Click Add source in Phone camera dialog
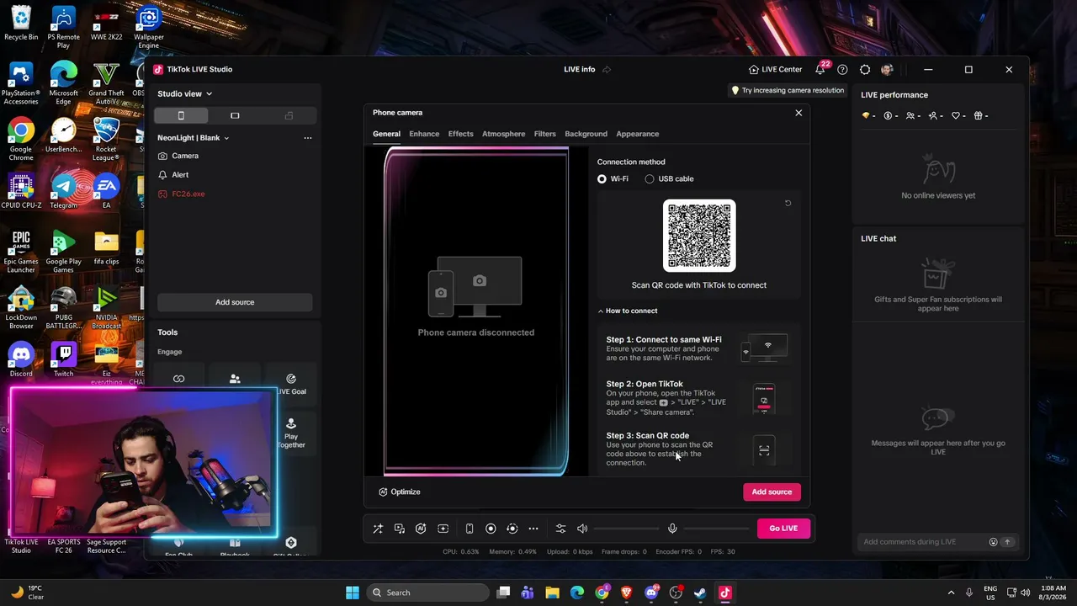Viewport: 1077px width, 606px height. (772, 492)
